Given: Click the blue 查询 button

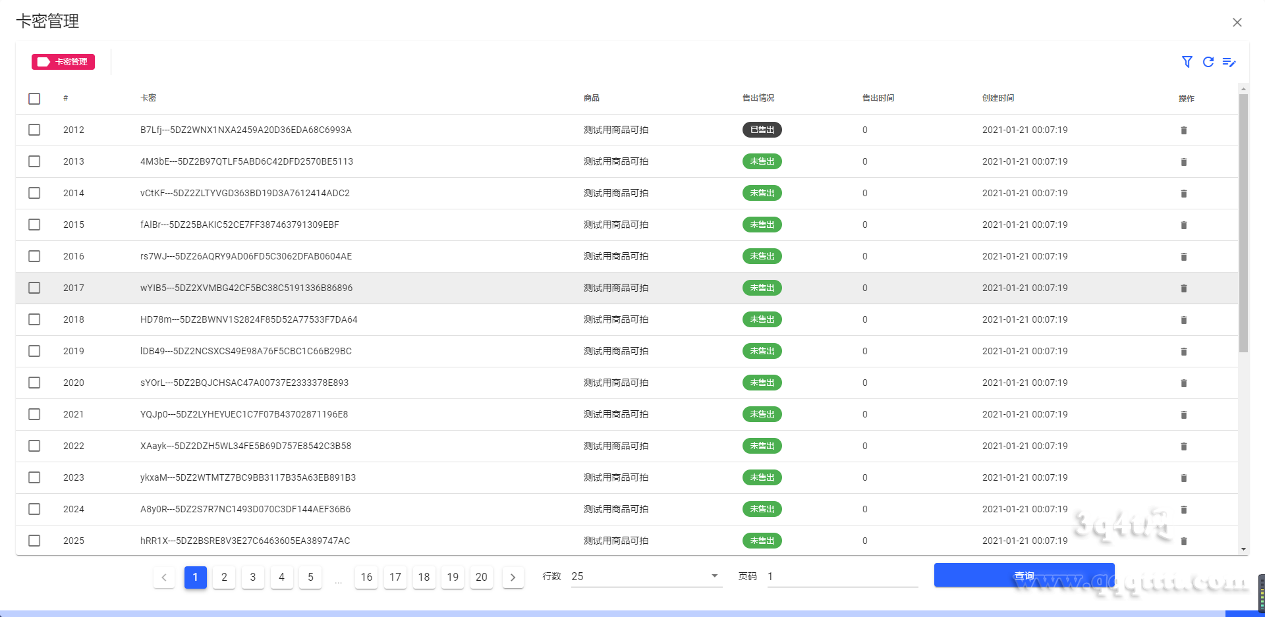Looking at the screenshot, I should coord(1024,576).
